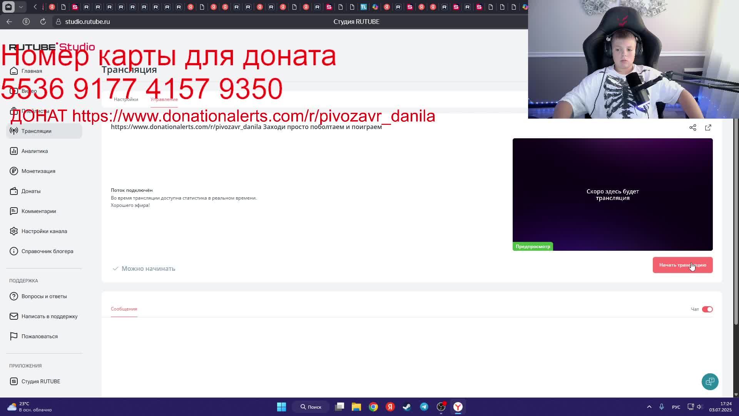Open Steam from taskbar

pyautogui.click(x=407, y=407)
